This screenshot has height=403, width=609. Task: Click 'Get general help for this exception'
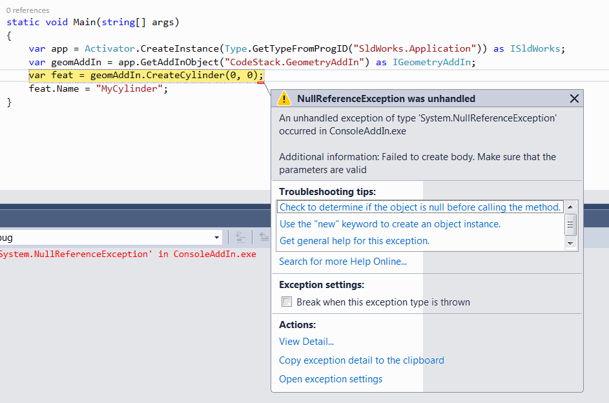pos(354,241)
